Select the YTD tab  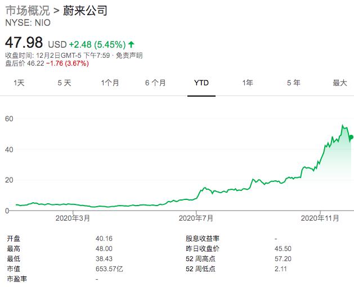click(x=201, y=83)
